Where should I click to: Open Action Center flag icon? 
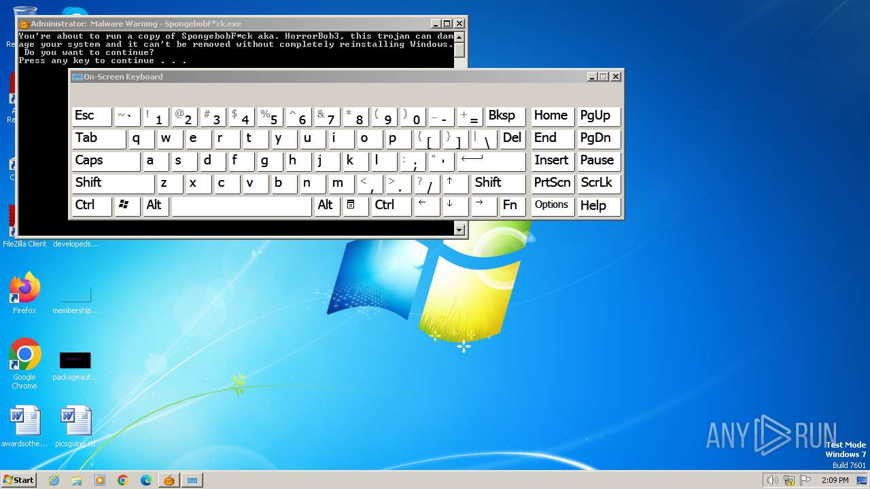[x=805, y=480]
